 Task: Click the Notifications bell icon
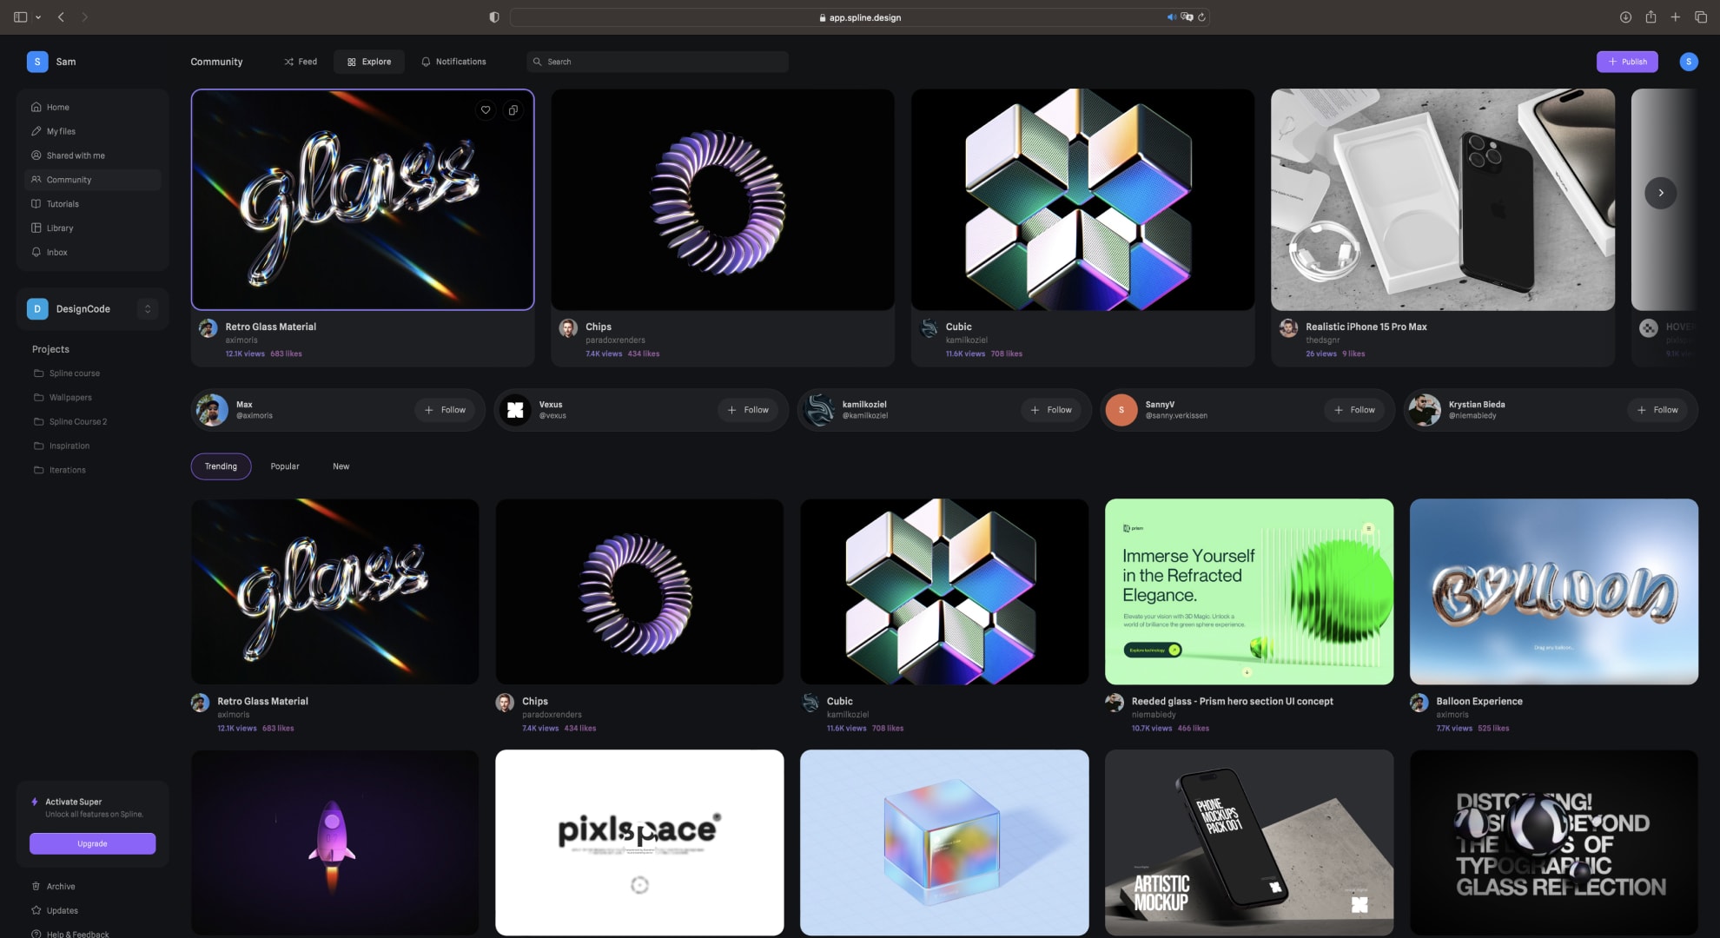(425, 61)
